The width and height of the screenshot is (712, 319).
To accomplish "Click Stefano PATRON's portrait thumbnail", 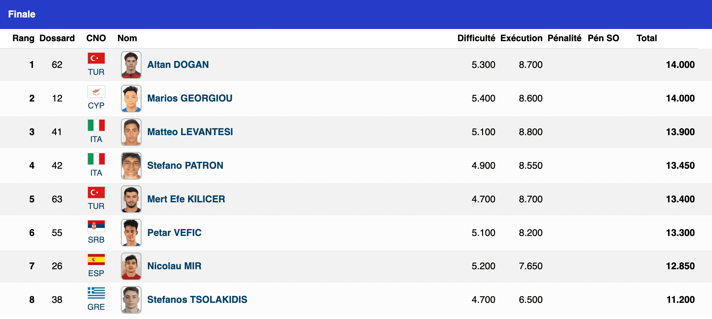I will pyautogui.click(x=131, y=166).
